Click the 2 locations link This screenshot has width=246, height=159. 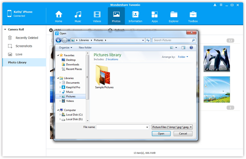(x=112, y=59)
